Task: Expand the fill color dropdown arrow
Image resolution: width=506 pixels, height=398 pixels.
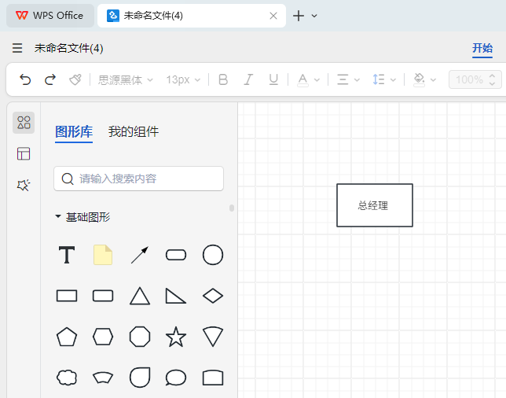Action: tap(434, 79)
